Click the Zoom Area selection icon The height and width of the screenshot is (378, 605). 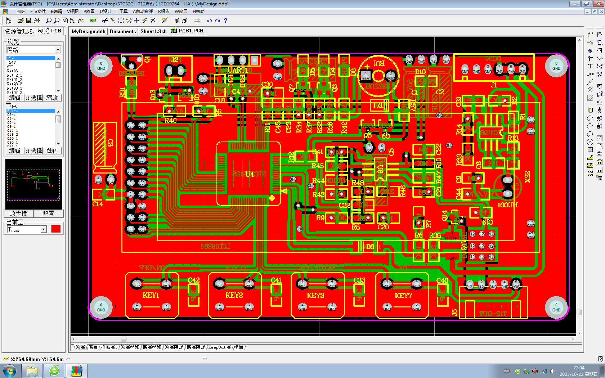pos(73,21)
